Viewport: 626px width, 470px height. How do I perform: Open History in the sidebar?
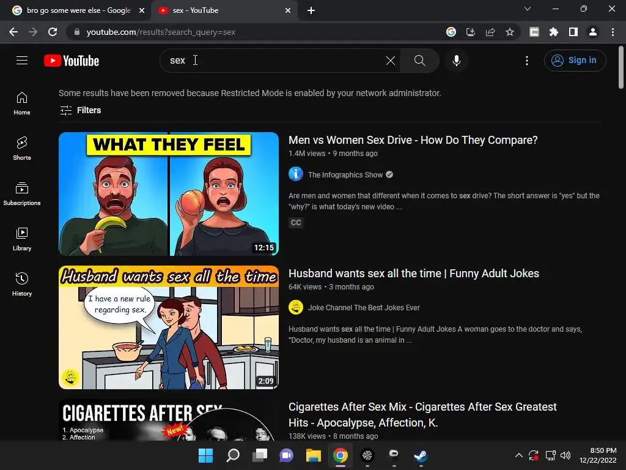(22, 284)
